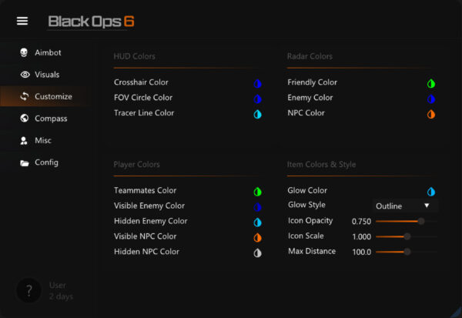
Task: Pick the Crosshair Color swatch
Action: [x=258, y=83]
